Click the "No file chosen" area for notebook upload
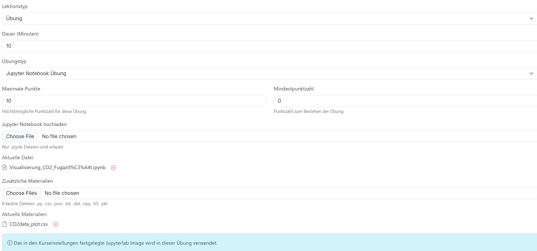The height and width of the screenshot is (251, 537). coord(59,137)
